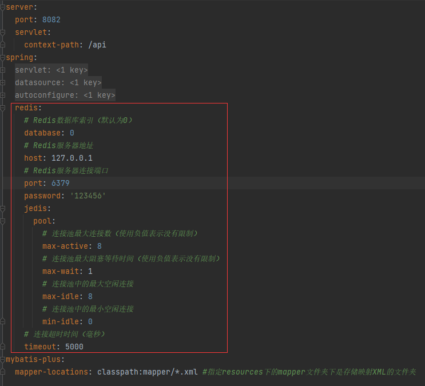Screen dimensions: 425x386
Task: Expand the folded datasource plus icon
Action: point(2,83)
